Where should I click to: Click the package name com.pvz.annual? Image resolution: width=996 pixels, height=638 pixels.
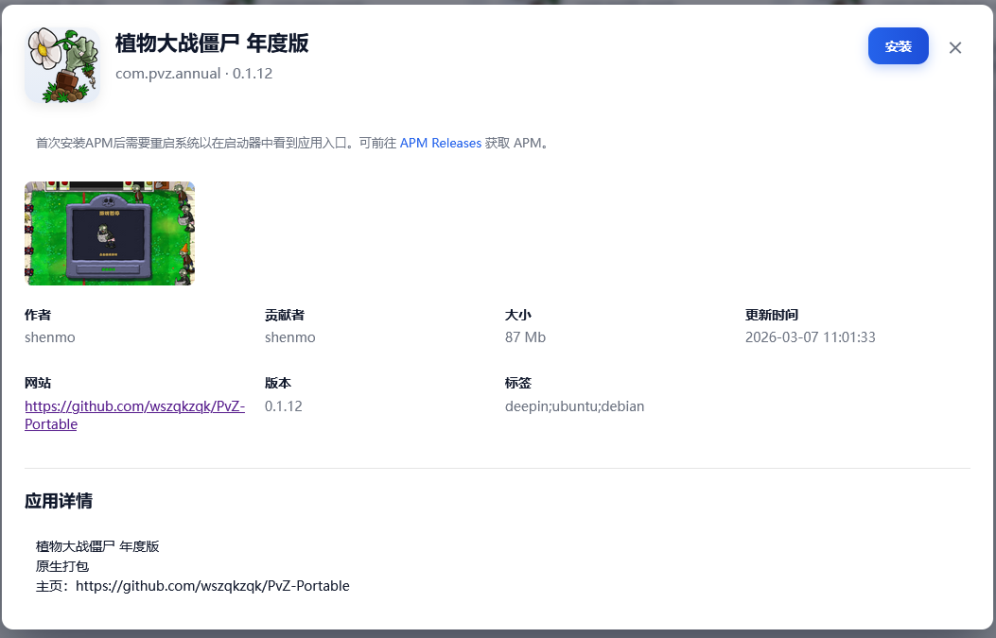(x=168, y=73)
